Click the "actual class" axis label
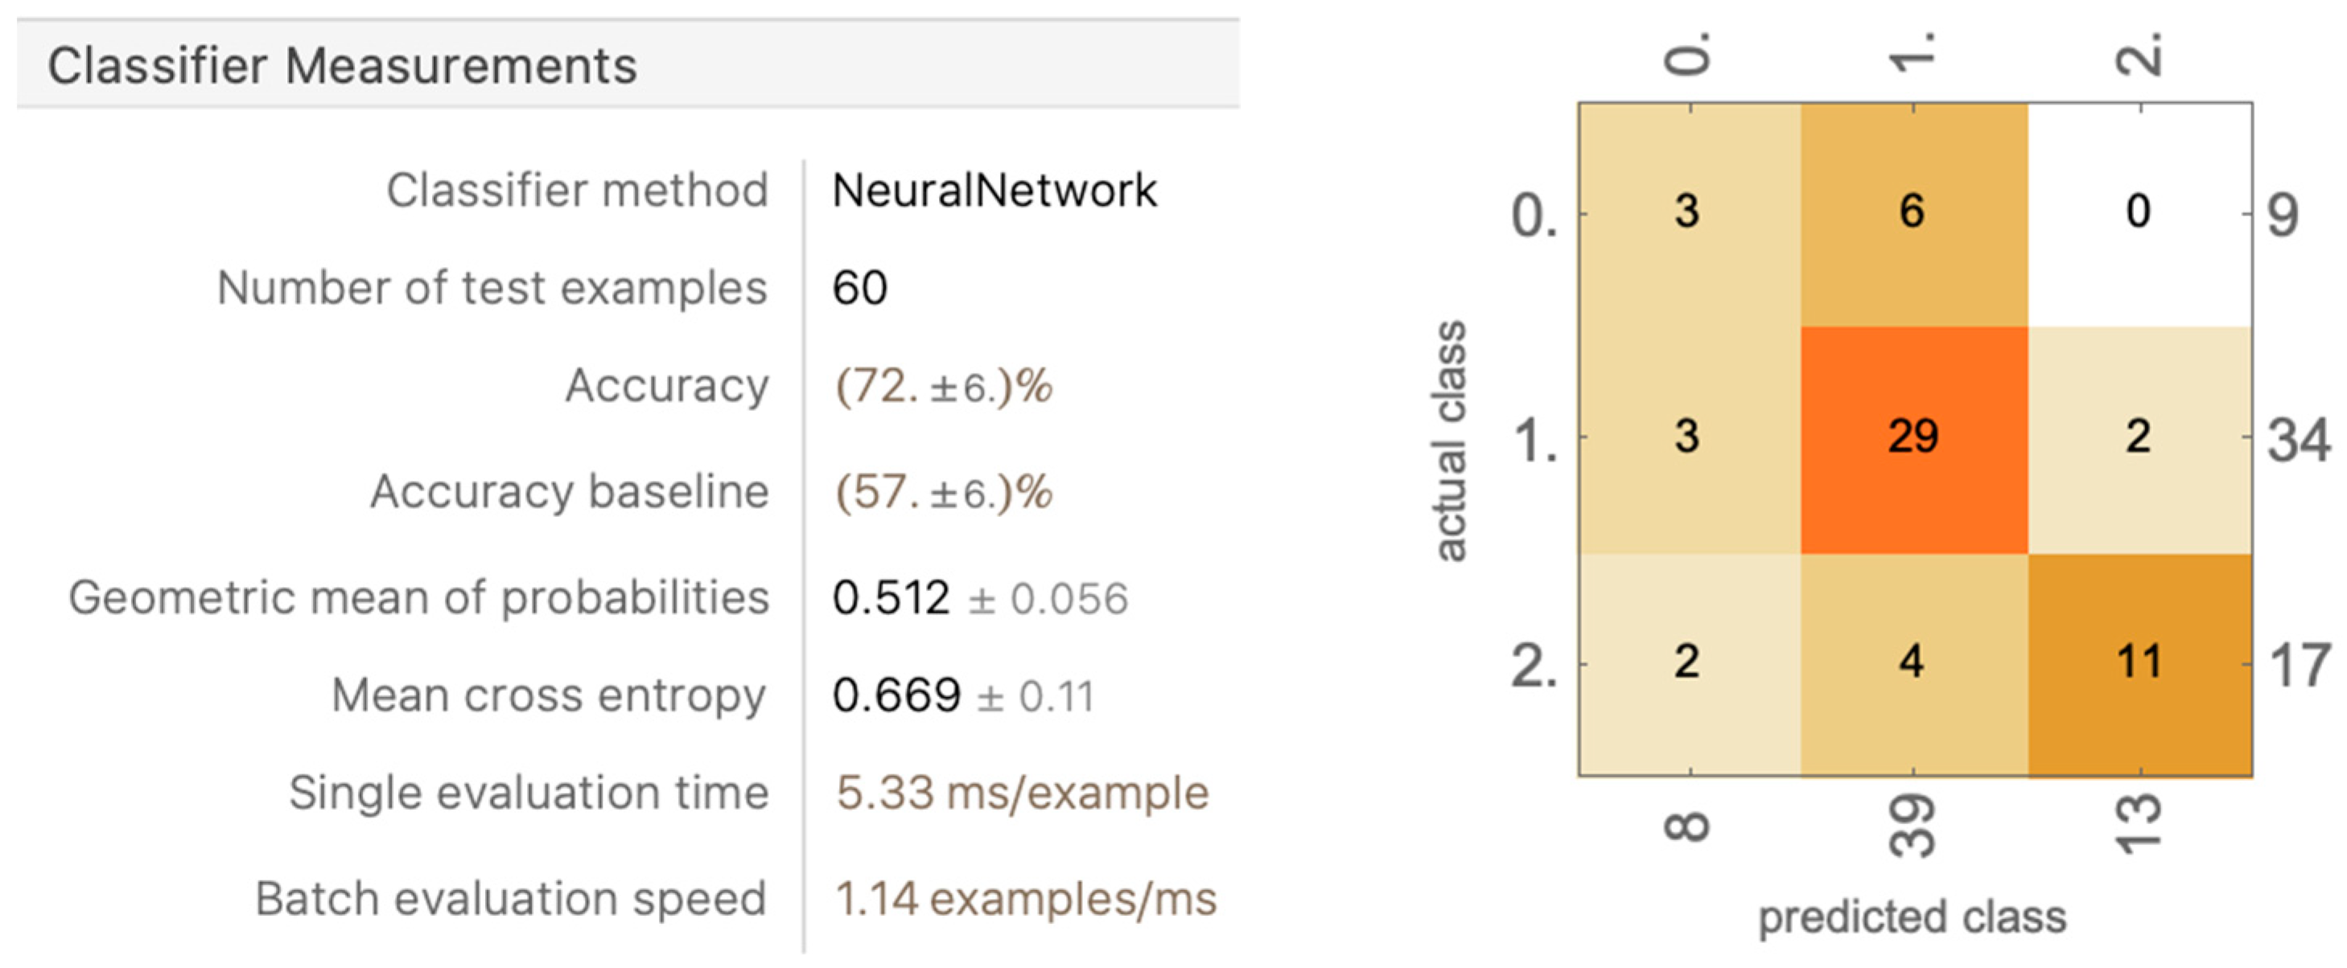 pos(1451,440)
